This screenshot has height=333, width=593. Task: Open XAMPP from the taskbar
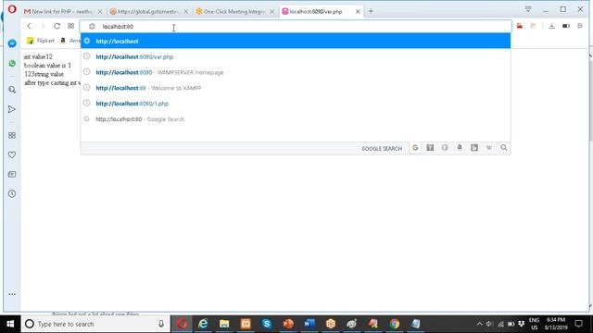click(246, 324)
